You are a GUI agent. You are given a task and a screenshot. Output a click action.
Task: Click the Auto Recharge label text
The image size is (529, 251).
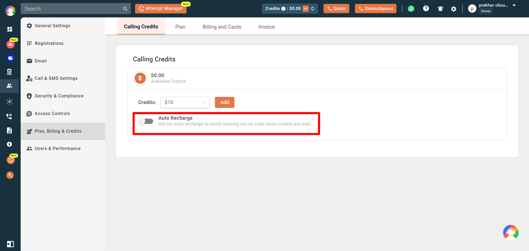[176, 118]
